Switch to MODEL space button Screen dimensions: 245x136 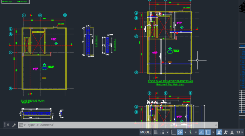point(146,132)
